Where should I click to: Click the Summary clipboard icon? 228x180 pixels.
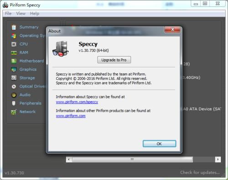[14, 27]
